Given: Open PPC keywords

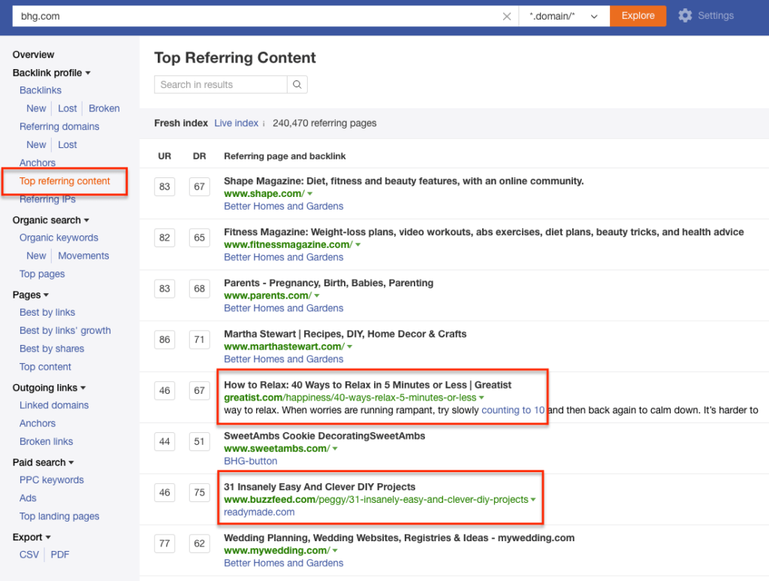Looking at the screenshot, I should pos(52,480).
